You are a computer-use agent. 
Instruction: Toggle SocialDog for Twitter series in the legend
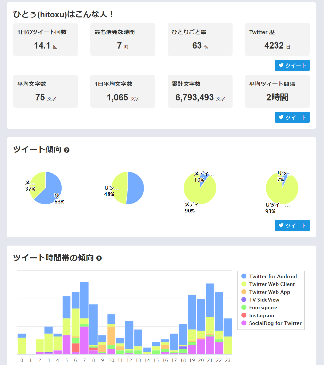pyautogui.click(x=275, y=323)
